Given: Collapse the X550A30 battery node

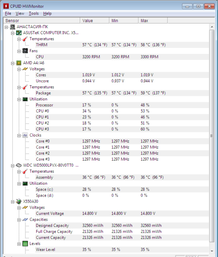Looking at the screenshot, I should (x=13, y=202).
